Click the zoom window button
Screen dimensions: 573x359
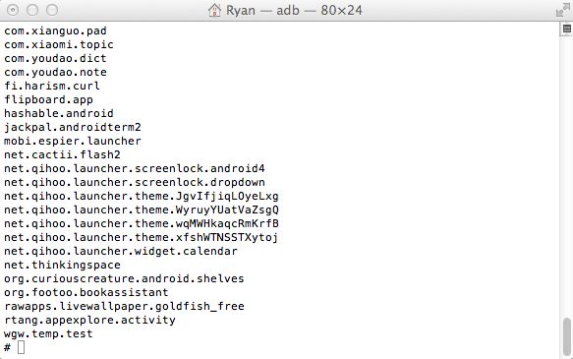point(52,10)
